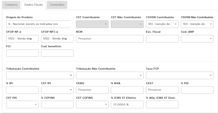Expand the Tributação Não Contribuinte dropdown

[x=110, y=75]
